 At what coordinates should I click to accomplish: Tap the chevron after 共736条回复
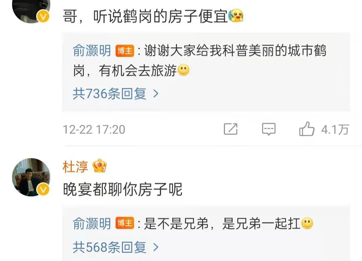(156, 94)
